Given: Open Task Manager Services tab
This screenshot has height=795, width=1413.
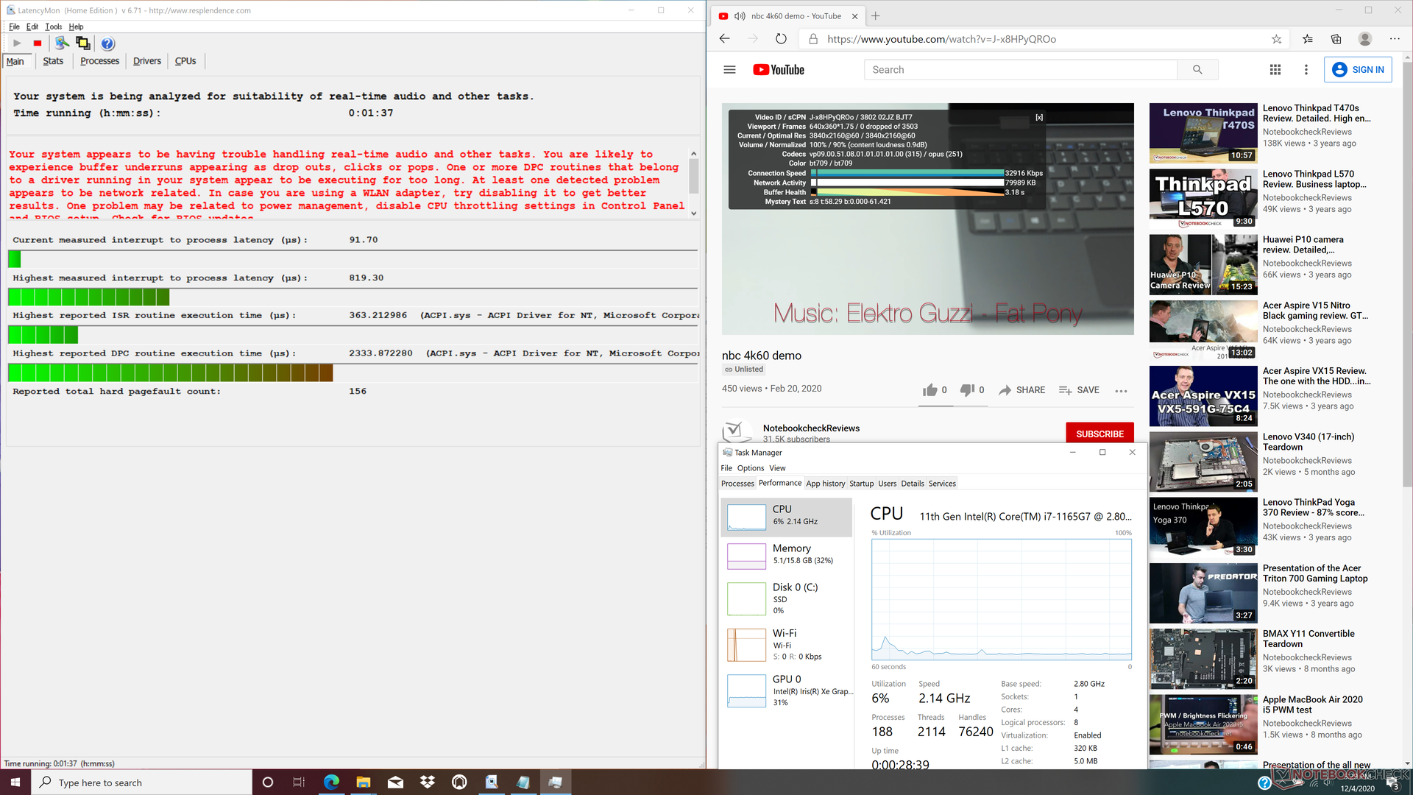Looking at the screenshot, I should [942, 484].
